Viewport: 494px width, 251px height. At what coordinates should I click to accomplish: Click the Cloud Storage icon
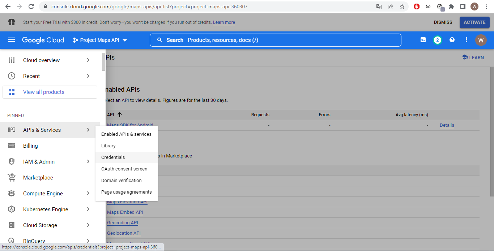tap(12, 225)
